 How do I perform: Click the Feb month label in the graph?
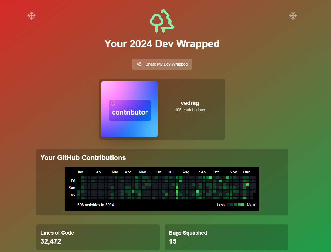[x=97, y=172]
